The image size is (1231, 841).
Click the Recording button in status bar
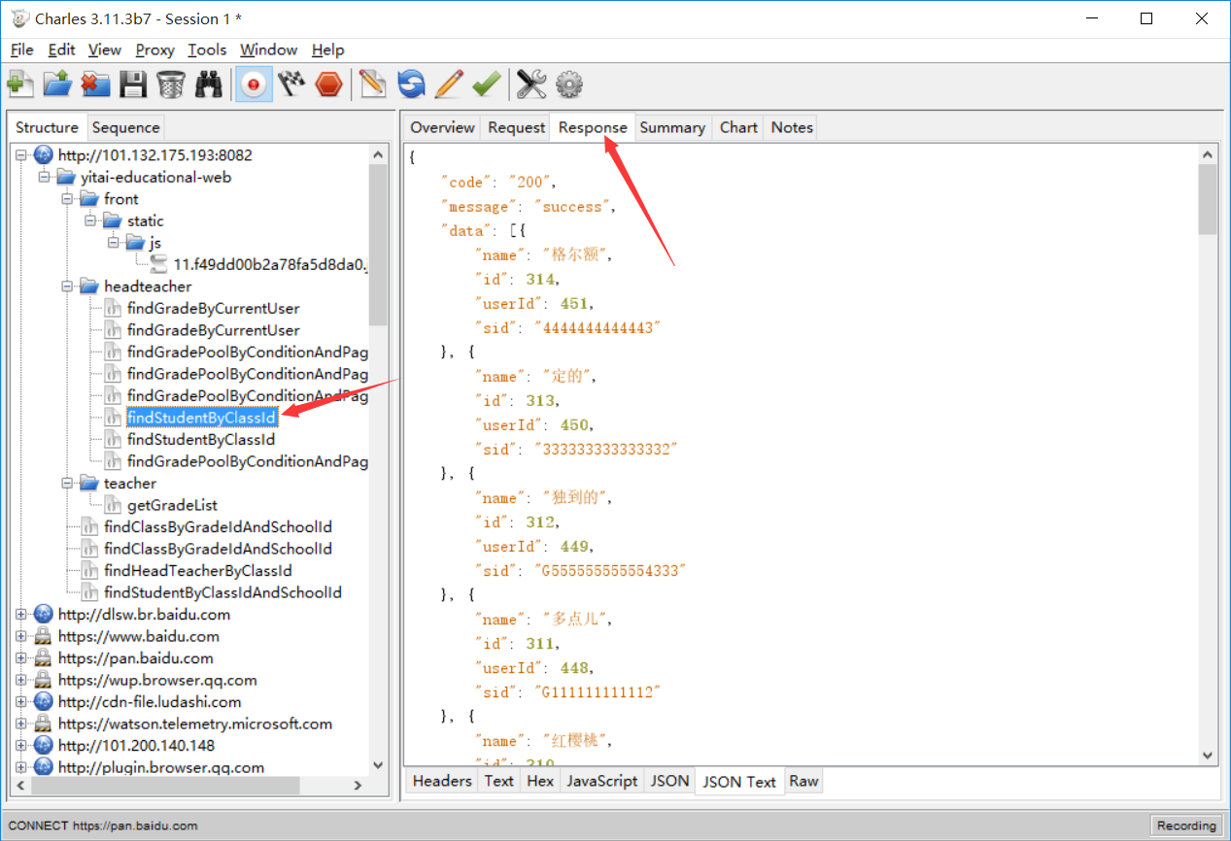point(1186,825)
